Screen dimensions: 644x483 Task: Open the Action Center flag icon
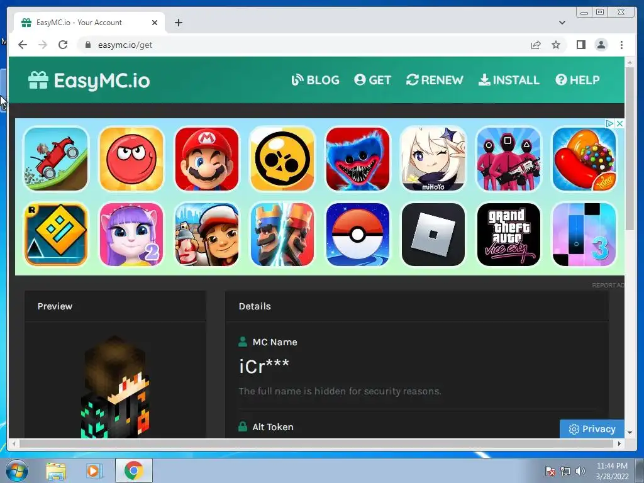tap(550, 470)
